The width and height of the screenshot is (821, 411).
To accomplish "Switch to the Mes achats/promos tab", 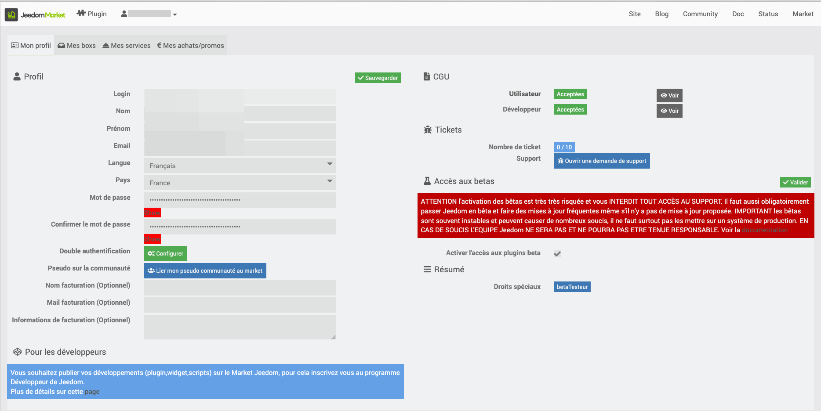I will point(191,46).
